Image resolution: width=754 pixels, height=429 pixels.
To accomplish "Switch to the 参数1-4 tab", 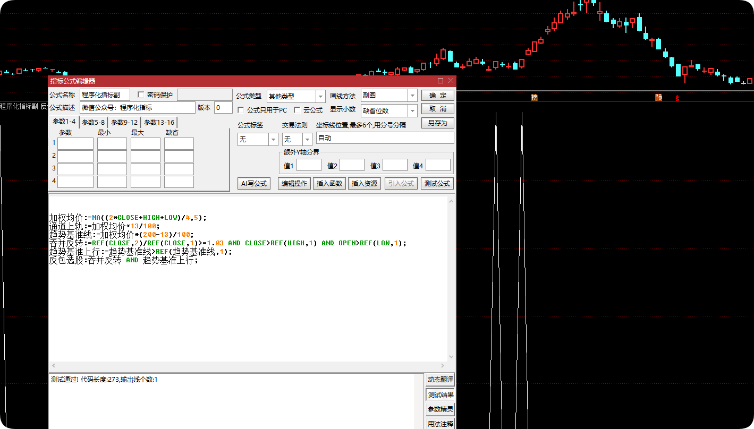I will (x=64, y=122).
